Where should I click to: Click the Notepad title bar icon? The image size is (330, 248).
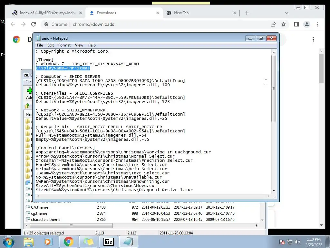click(x=38, y=38)
